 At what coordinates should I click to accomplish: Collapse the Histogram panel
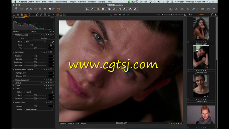click(13, 18)
